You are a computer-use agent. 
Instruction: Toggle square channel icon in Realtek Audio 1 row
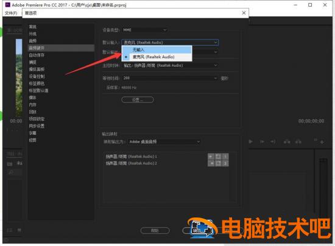[x=218, y=157]
